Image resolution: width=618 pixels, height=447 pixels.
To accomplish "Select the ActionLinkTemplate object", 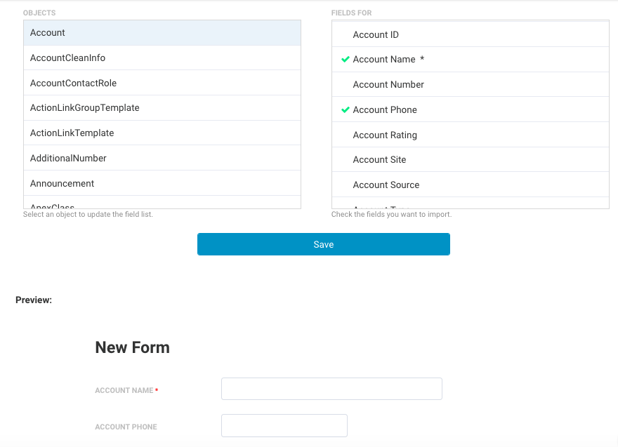I will click(162, 133).
